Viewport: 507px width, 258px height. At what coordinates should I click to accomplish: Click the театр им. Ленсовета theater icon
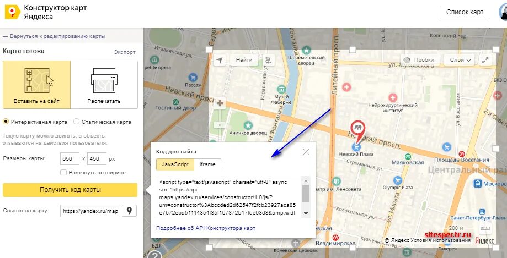[x=337, y=181]
